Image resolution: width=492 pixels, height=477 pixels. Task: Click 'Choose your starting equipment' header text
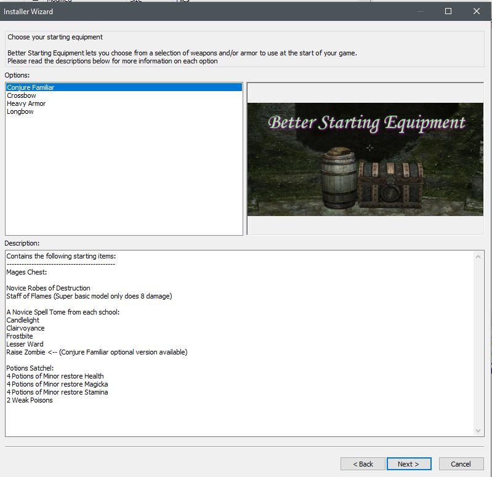55,37
